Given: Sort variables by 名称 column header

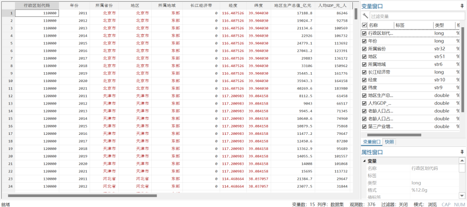Looking at the screenshot, I should (373, 25).
